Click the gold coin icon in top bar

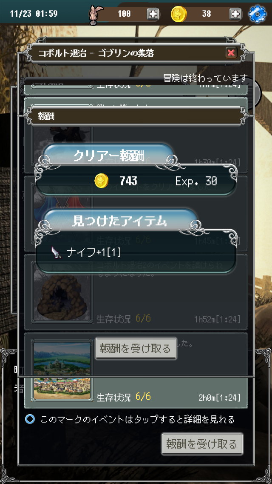(179, 14)
